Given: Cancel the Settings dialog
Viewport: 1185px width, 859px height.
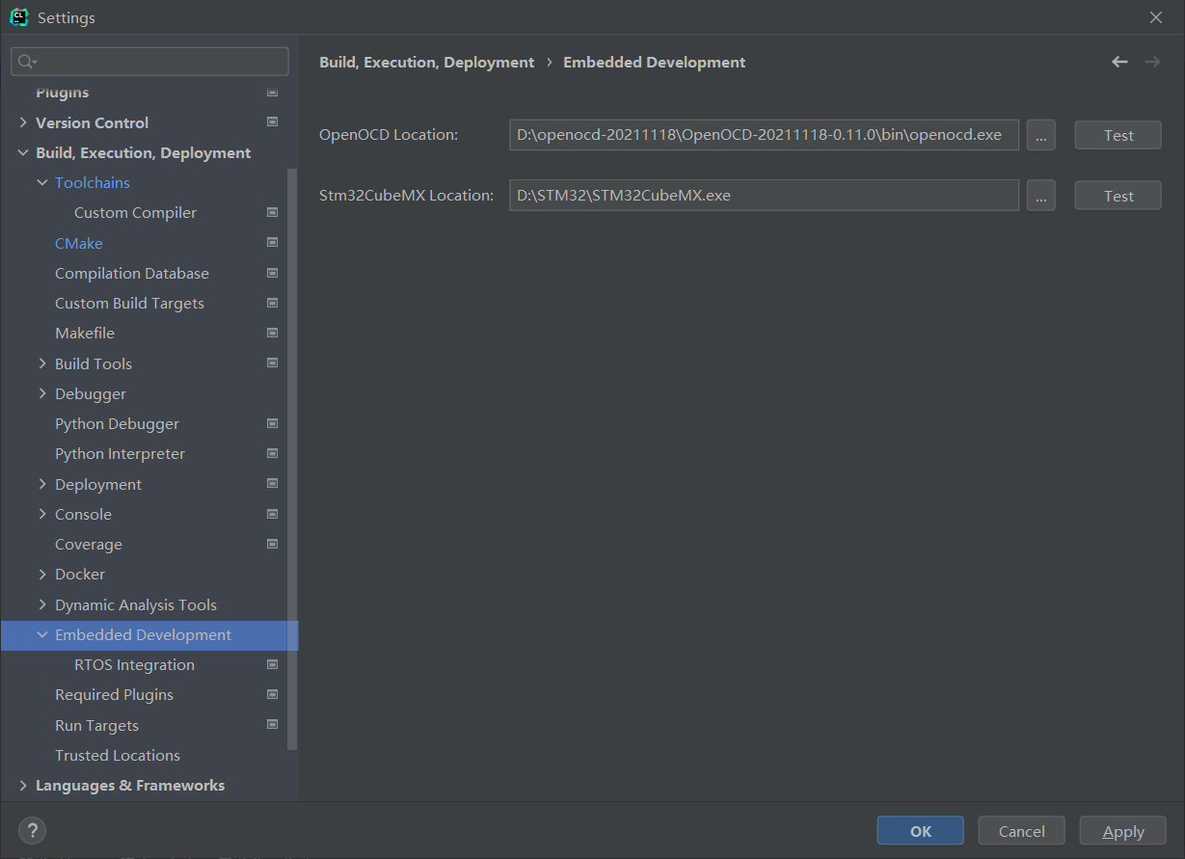Looking at the screenshot, I should pos(1021,831).
